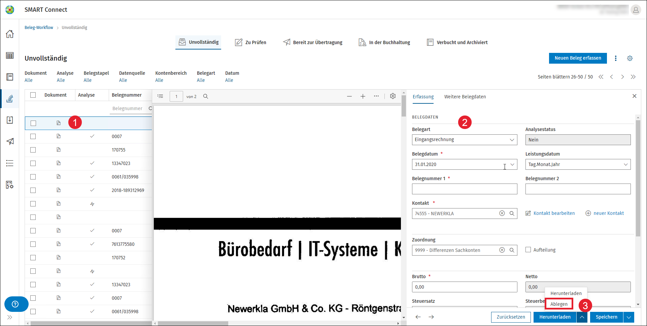Switch to Bereit zur Übertragung tab
This screenshot has height=326, width=647.
pos(313,42)
